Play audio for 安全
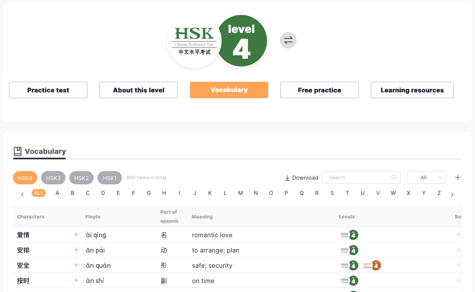The width and height of the screenshot is (475, 292). point(76,265)
